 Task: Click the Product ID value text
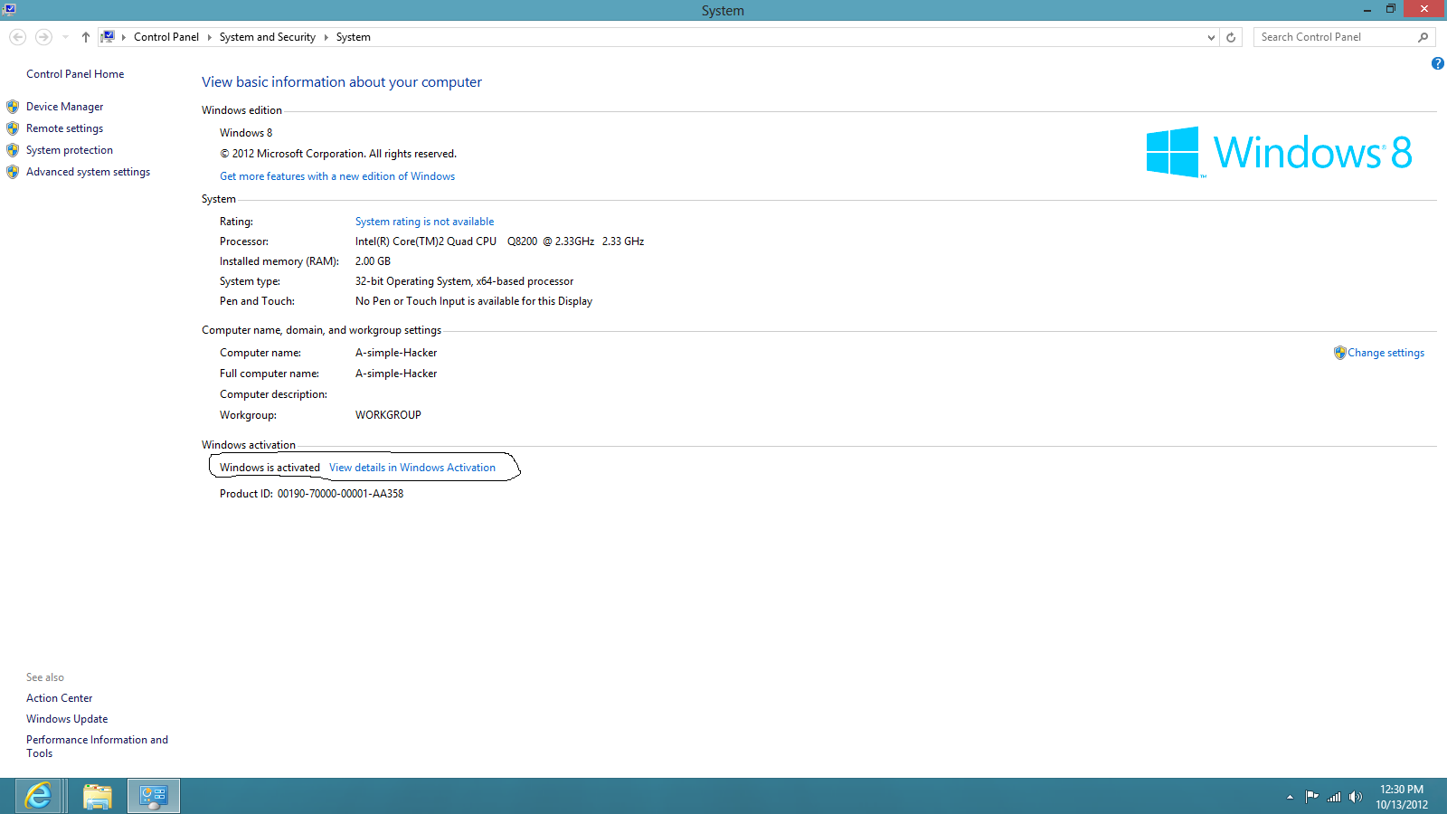tap(341, 494)
